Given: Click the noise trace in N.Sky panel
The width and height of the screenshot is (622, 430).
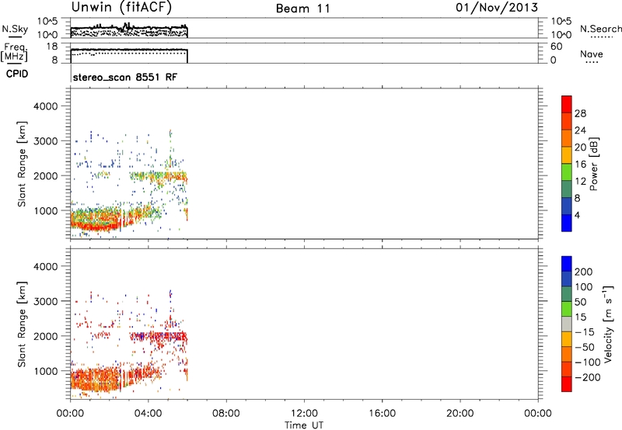Looking at the screenshot, I should 129,27.
